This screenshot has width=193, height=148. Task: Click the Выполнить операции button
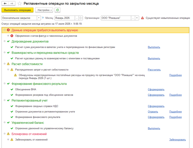coord(17,10)
